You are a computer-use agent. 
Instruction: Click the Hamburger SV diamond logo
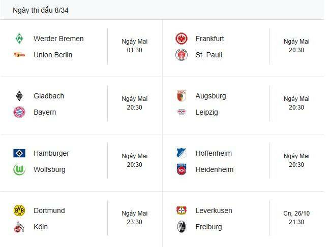19,153
